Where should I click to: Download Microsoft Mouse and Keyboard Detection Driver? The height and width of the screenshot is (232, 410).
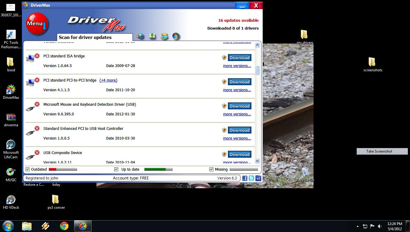click(239, 106)
